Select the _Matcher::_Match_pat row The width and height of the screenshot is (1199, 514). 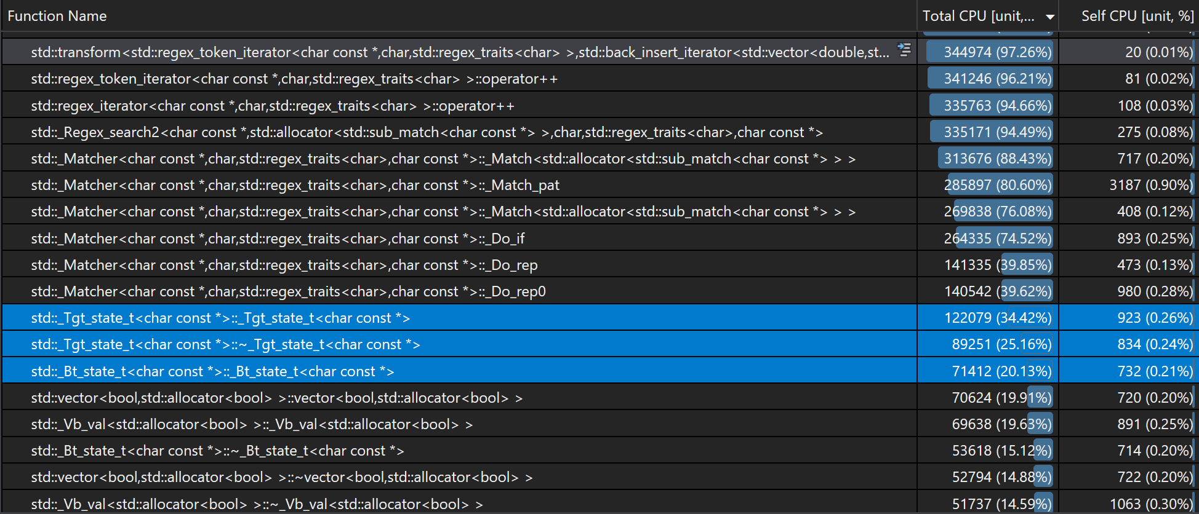295,185
